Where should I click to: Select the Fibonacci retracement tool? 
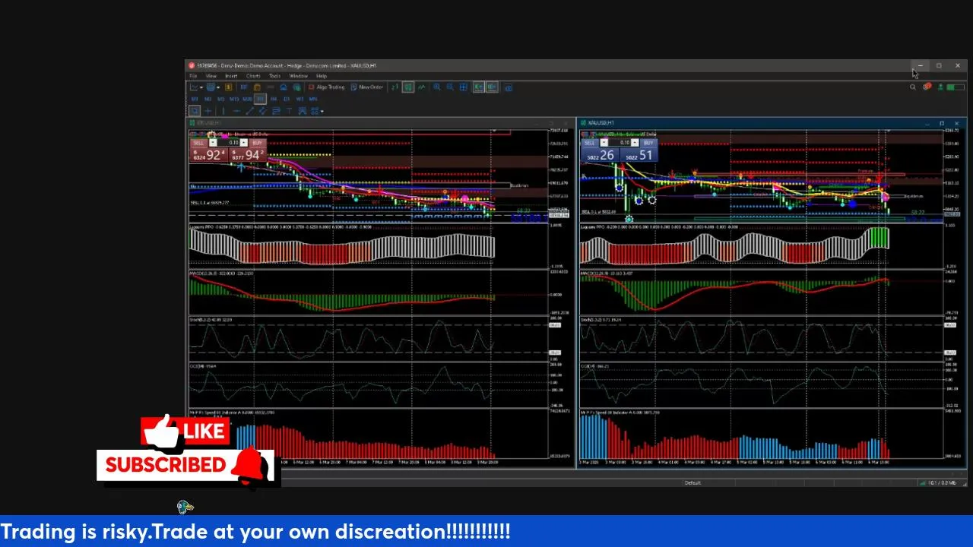[276, 111]
